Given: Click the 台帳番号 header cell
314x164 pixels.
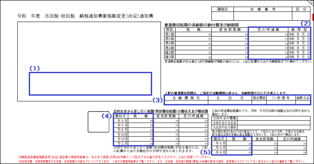Looking at the screenshot, I should 263,9.
